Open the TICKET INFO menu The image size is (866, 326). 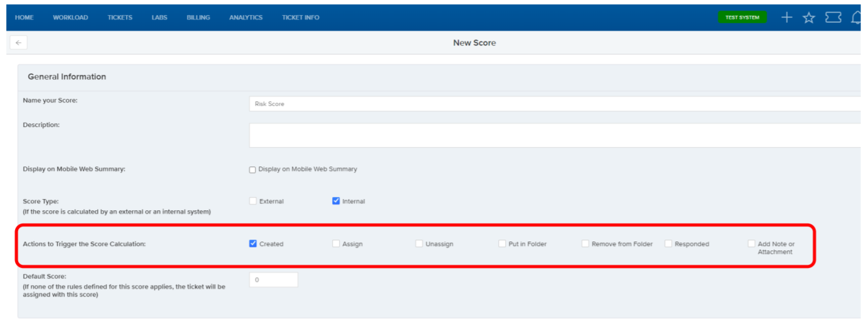301,18
